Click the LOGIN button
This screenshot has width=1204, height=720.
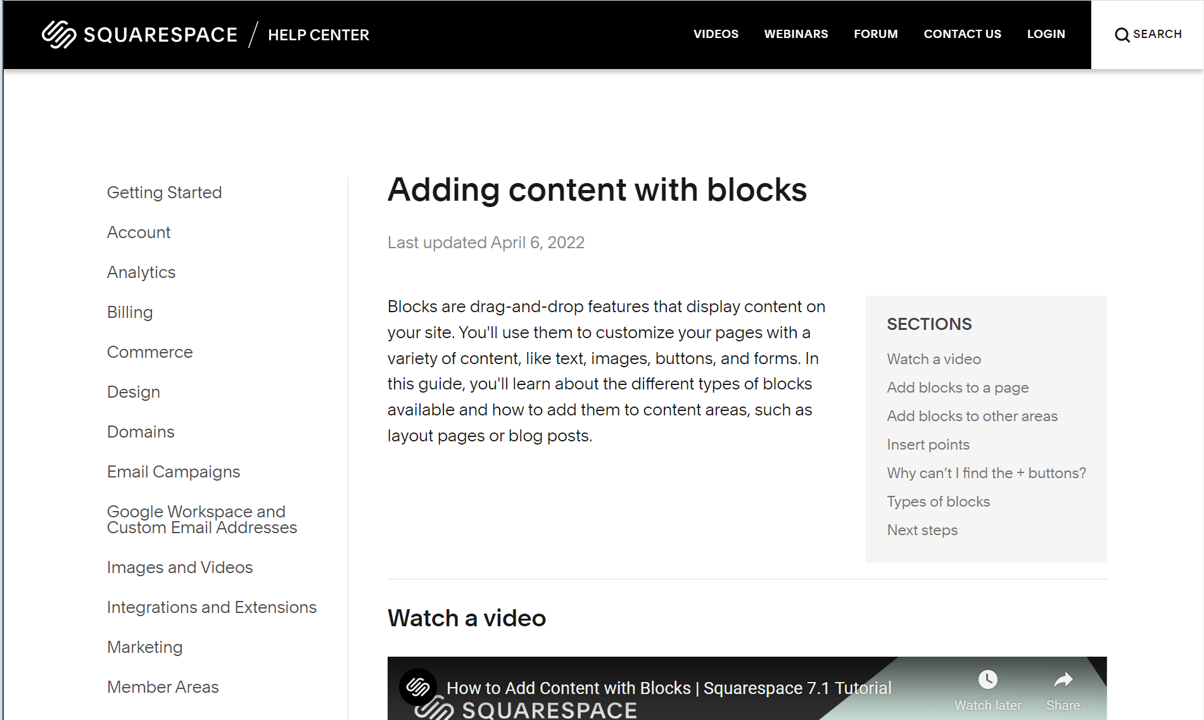(1046, 34)
